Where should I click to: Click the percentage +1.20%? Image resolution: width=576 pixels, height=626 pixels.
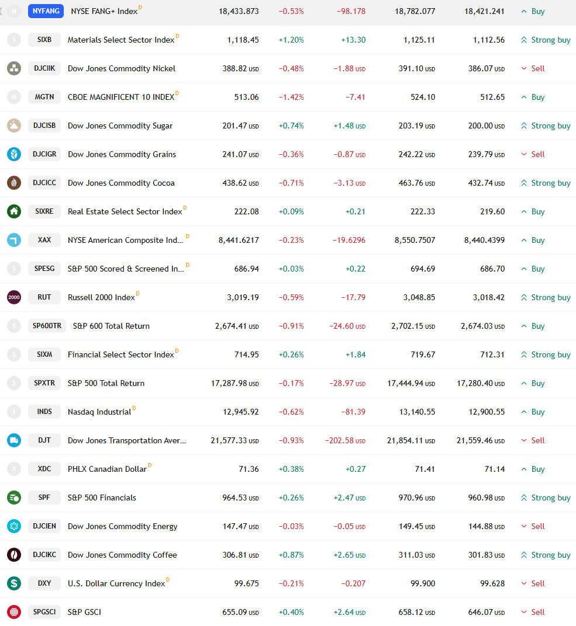click(x=291, y=40)
